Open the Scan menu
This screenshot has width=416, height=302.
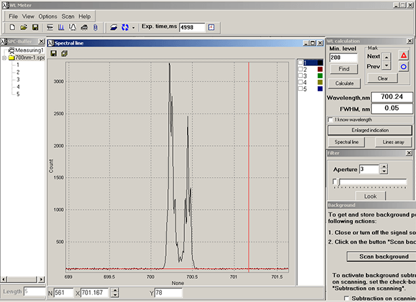click(68, 16)
